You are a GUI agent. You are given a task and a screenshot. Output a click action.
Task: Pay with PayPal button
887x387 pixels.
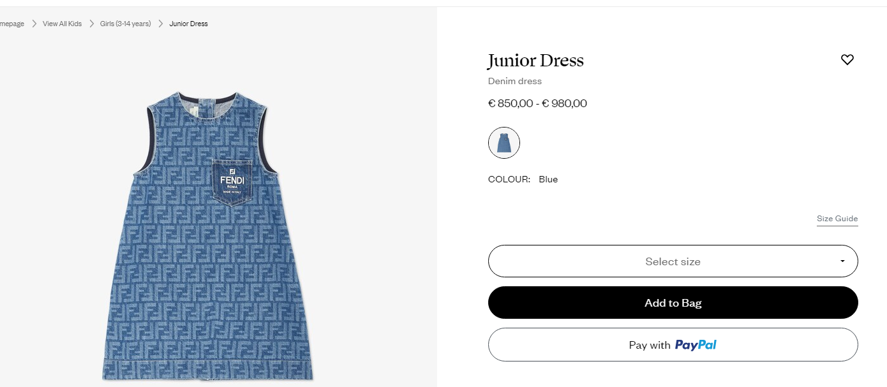pyautogui.click(x=673, y=345)
